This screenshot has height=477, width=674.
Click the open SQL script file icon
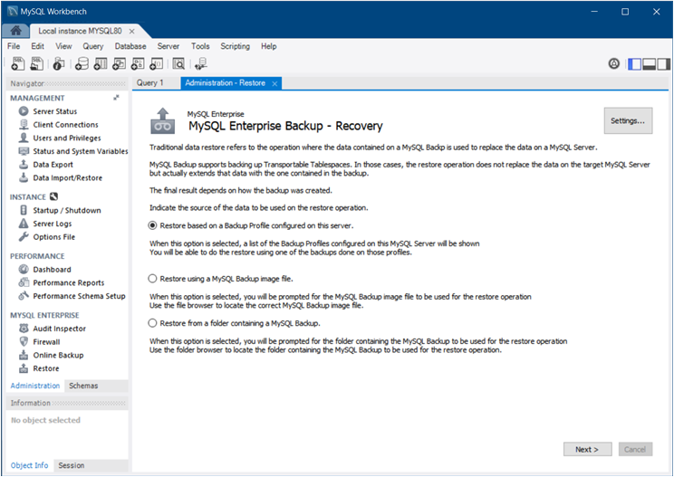37,63
